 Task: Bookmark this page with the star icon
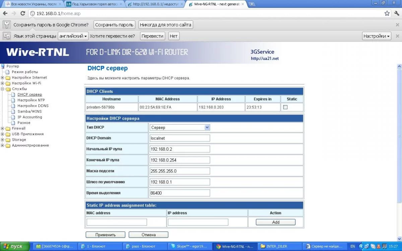click(x=387, y=13)
